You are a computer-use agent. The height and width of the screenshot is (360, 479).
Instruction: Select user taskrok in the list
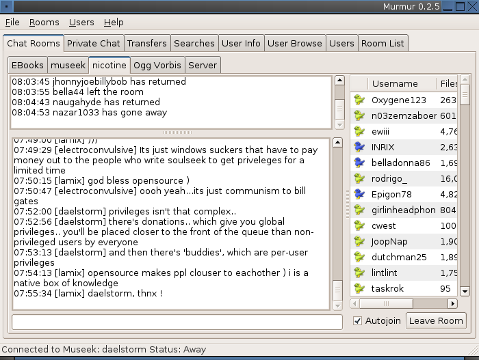404,288
